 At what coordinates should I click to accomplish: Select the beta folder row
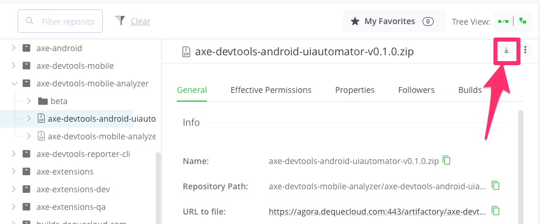click(x=59, y=101)
